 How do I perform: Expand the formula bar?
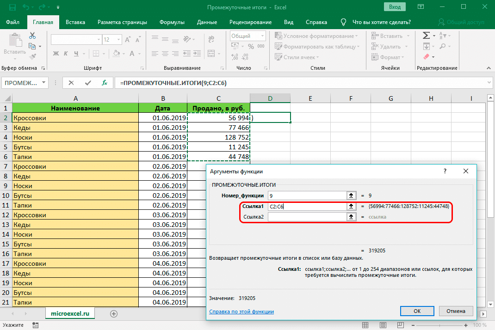pos(489,83)
